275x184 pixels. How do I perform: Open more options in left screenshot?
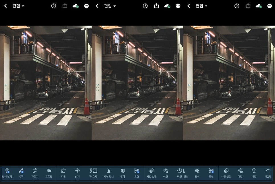pyautogui.click(x=87, y=6)
